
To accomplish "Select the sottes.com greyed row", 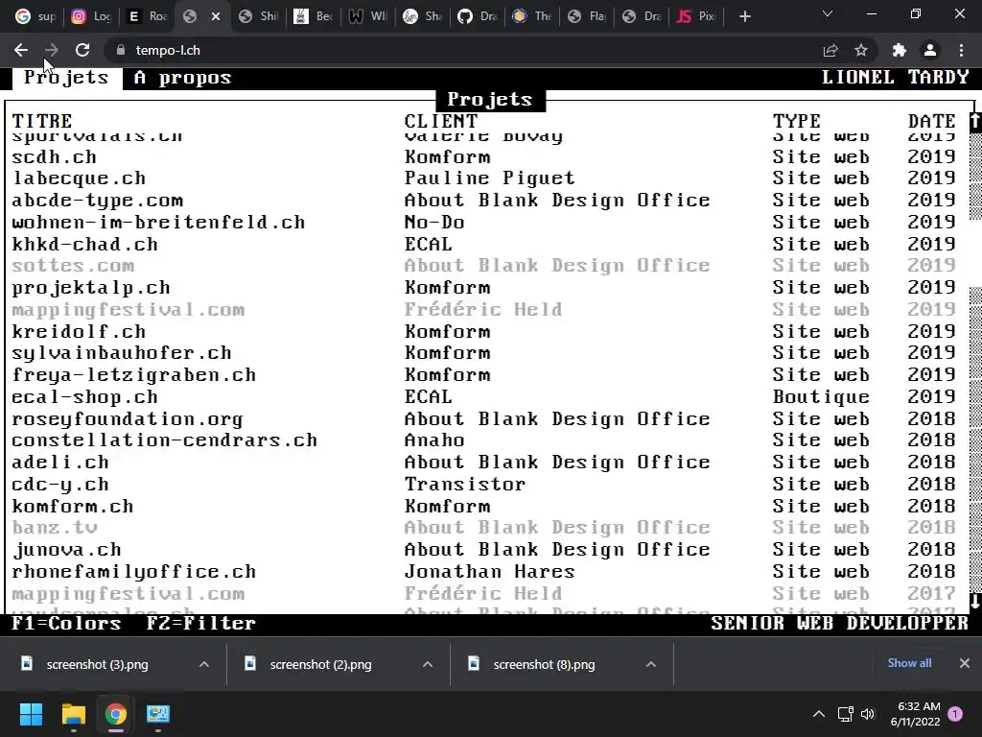I will (x=483, y=266).
